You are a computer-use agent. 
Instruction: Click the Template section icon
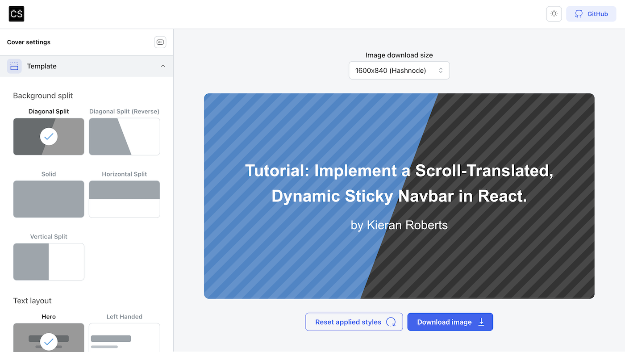coord(14,66)
